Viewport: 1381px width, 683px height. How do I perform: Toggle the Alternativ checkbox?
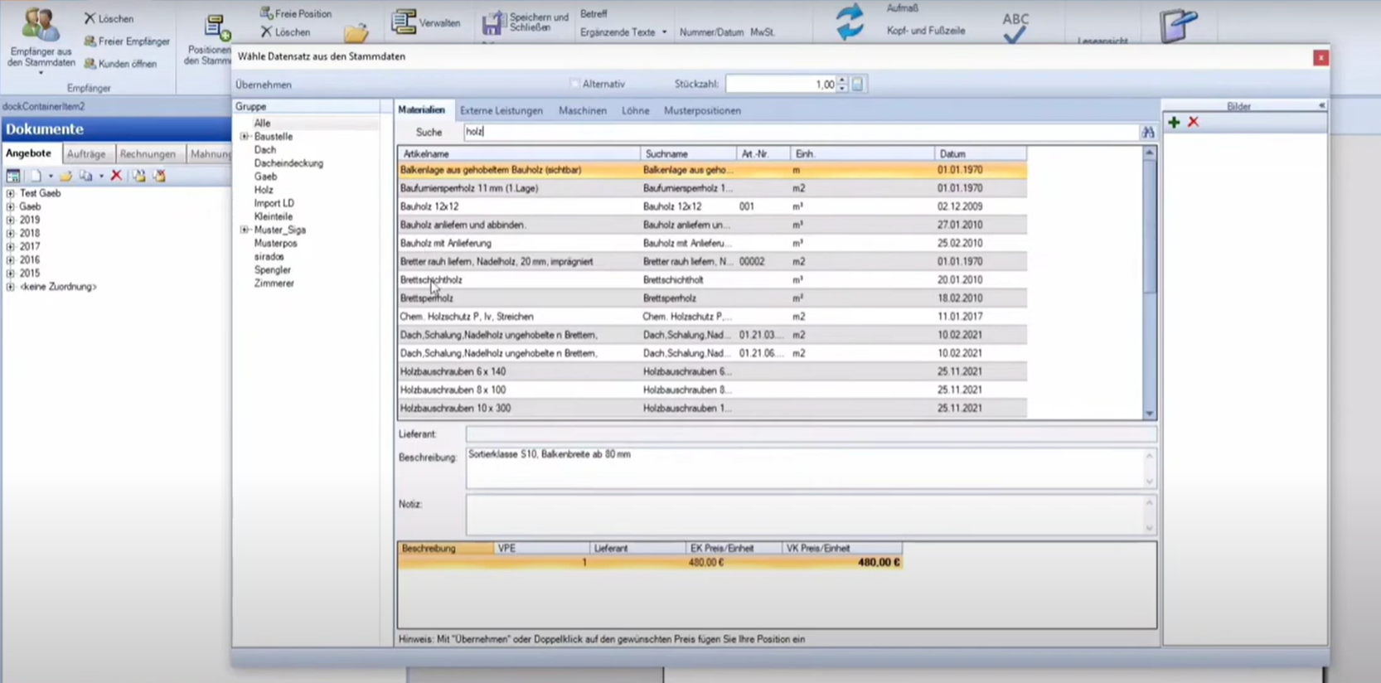[574, 84]
